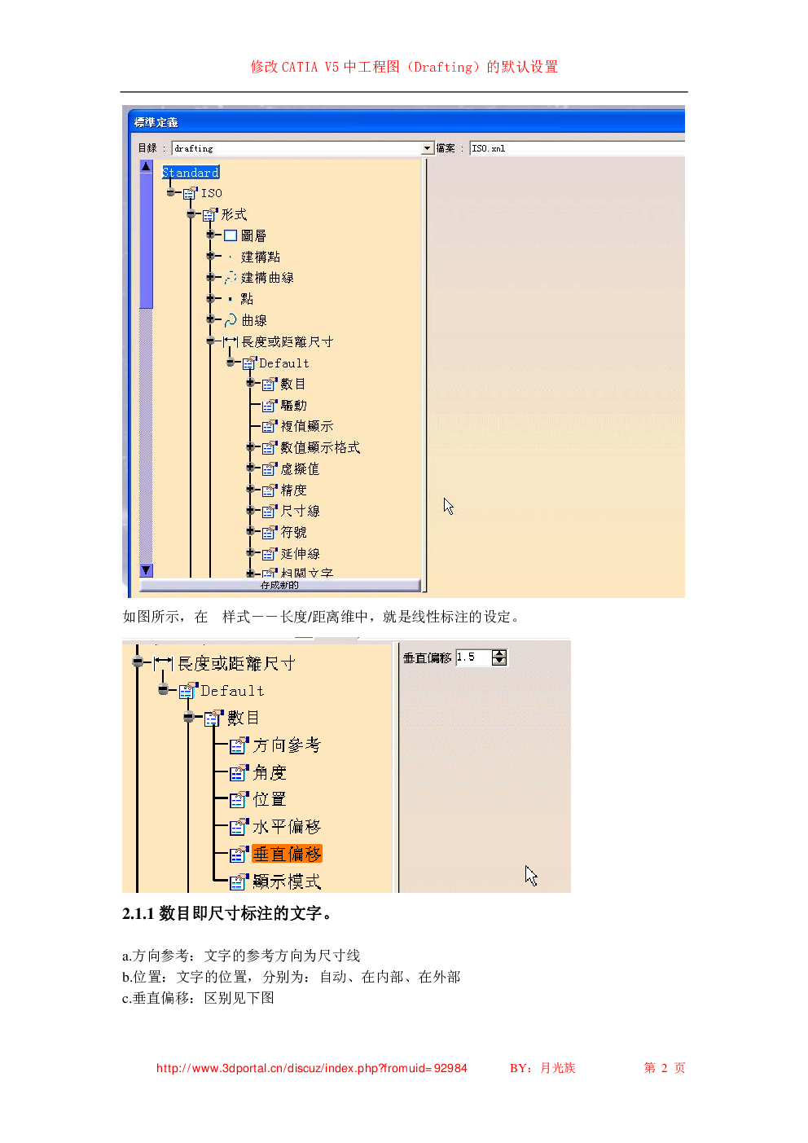Click the dimension icon beside 長度或距離尺寸 in 標準定義 dialog
808x1143 pixels.
click(231, 341)
